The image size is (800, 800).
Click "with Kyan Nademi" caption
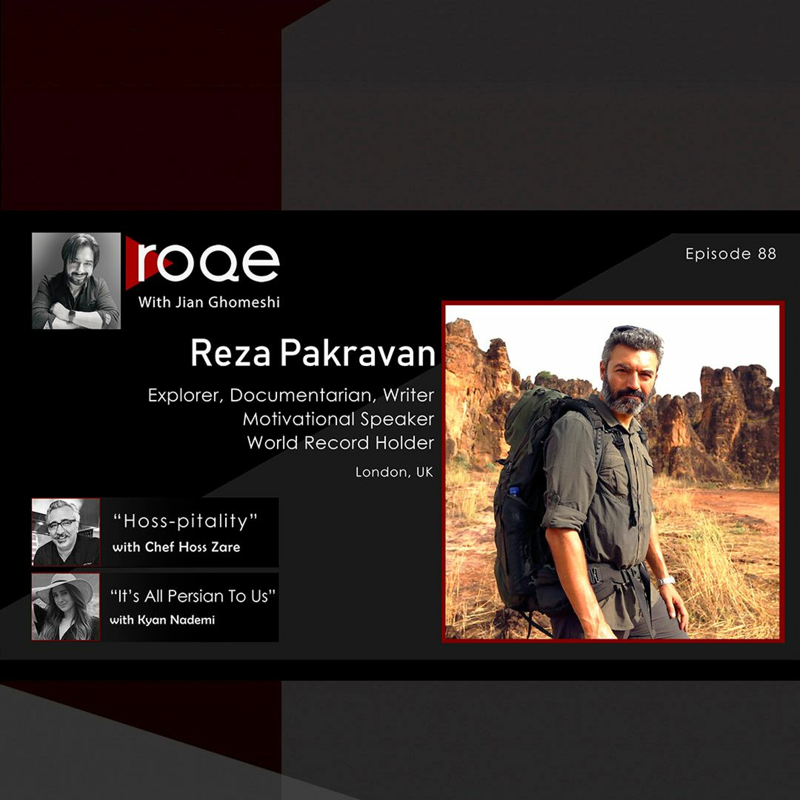point(162,620)
